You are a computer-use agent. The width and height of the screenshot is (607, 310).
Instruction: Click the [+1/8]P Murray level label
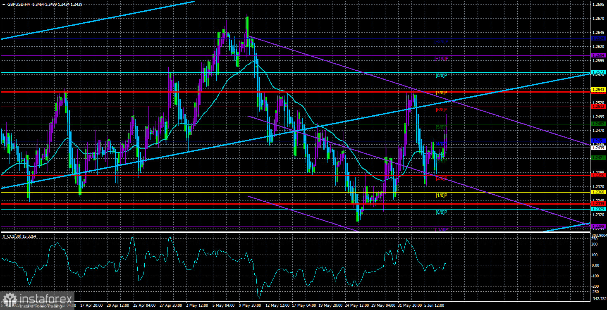click(x=441, y=58)
